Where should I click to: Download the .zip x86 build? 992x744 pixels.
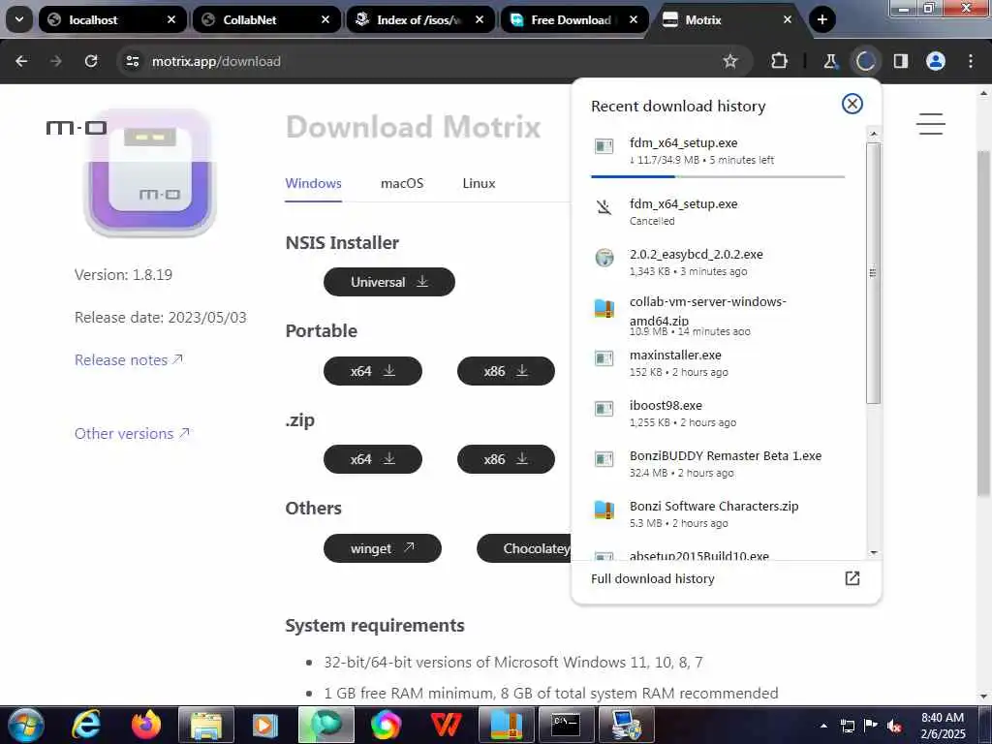pyautogui.click(x=506, y=459)
